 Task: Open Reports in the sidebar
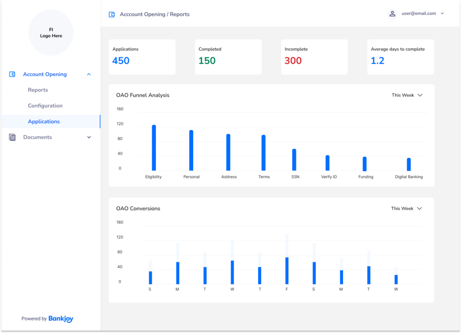pyautogui.click(x=38, y=90)
